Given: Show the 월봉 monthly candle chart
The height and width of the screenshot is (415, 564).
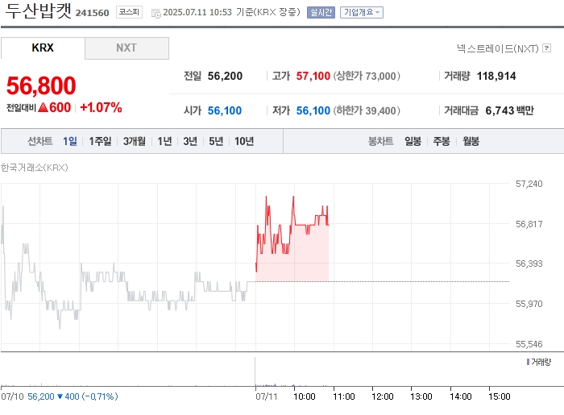Looking at the screenshot, I should pos(471,141).
